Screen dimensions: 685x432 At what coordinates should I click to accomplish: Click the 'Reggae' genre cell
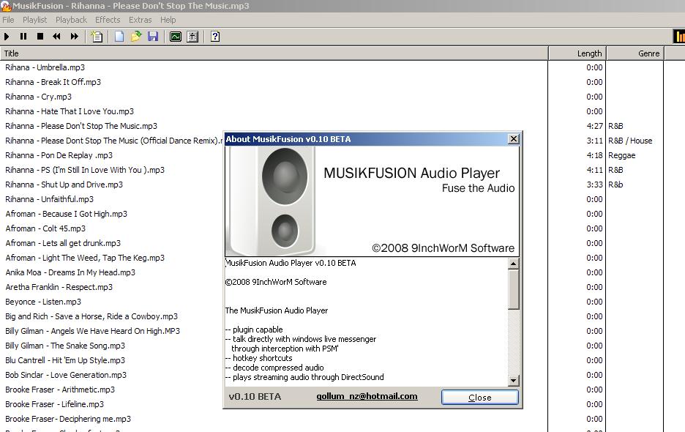click(x=621, y=155)
